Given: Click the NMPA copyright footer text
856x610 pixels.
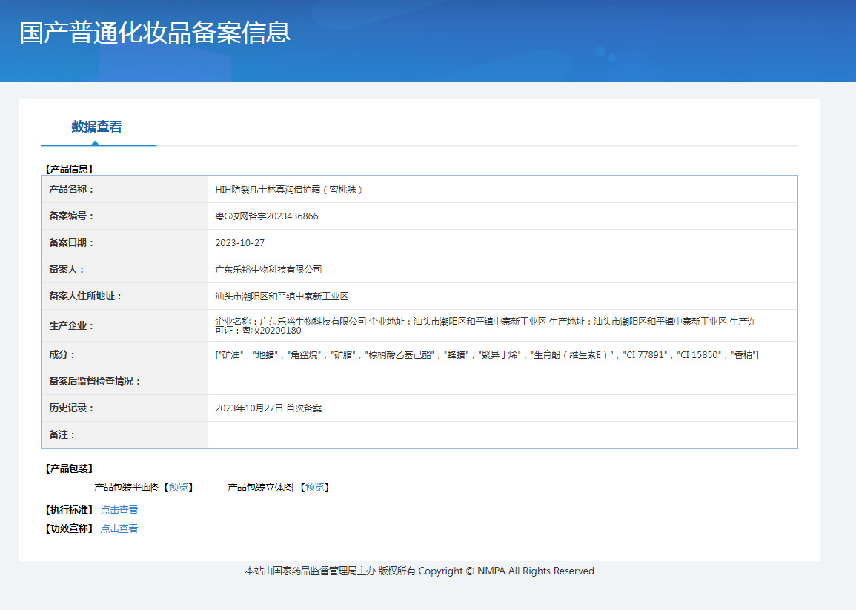Looking at the screenshot, I should coord(419,571).
